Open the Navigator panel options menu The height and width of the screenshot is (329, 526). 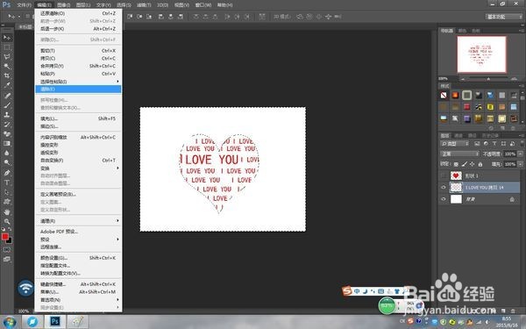point(522,31)
